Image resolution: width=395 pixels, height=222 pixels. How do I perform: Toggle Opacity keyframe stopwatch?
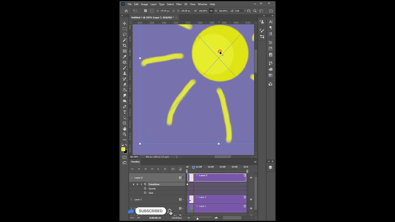coord(145,189)
